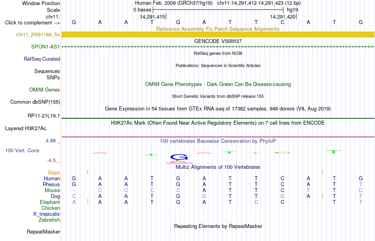Click the 'SNPs' track label
Screen dimensions: 375x241
[x=53, y=77]
